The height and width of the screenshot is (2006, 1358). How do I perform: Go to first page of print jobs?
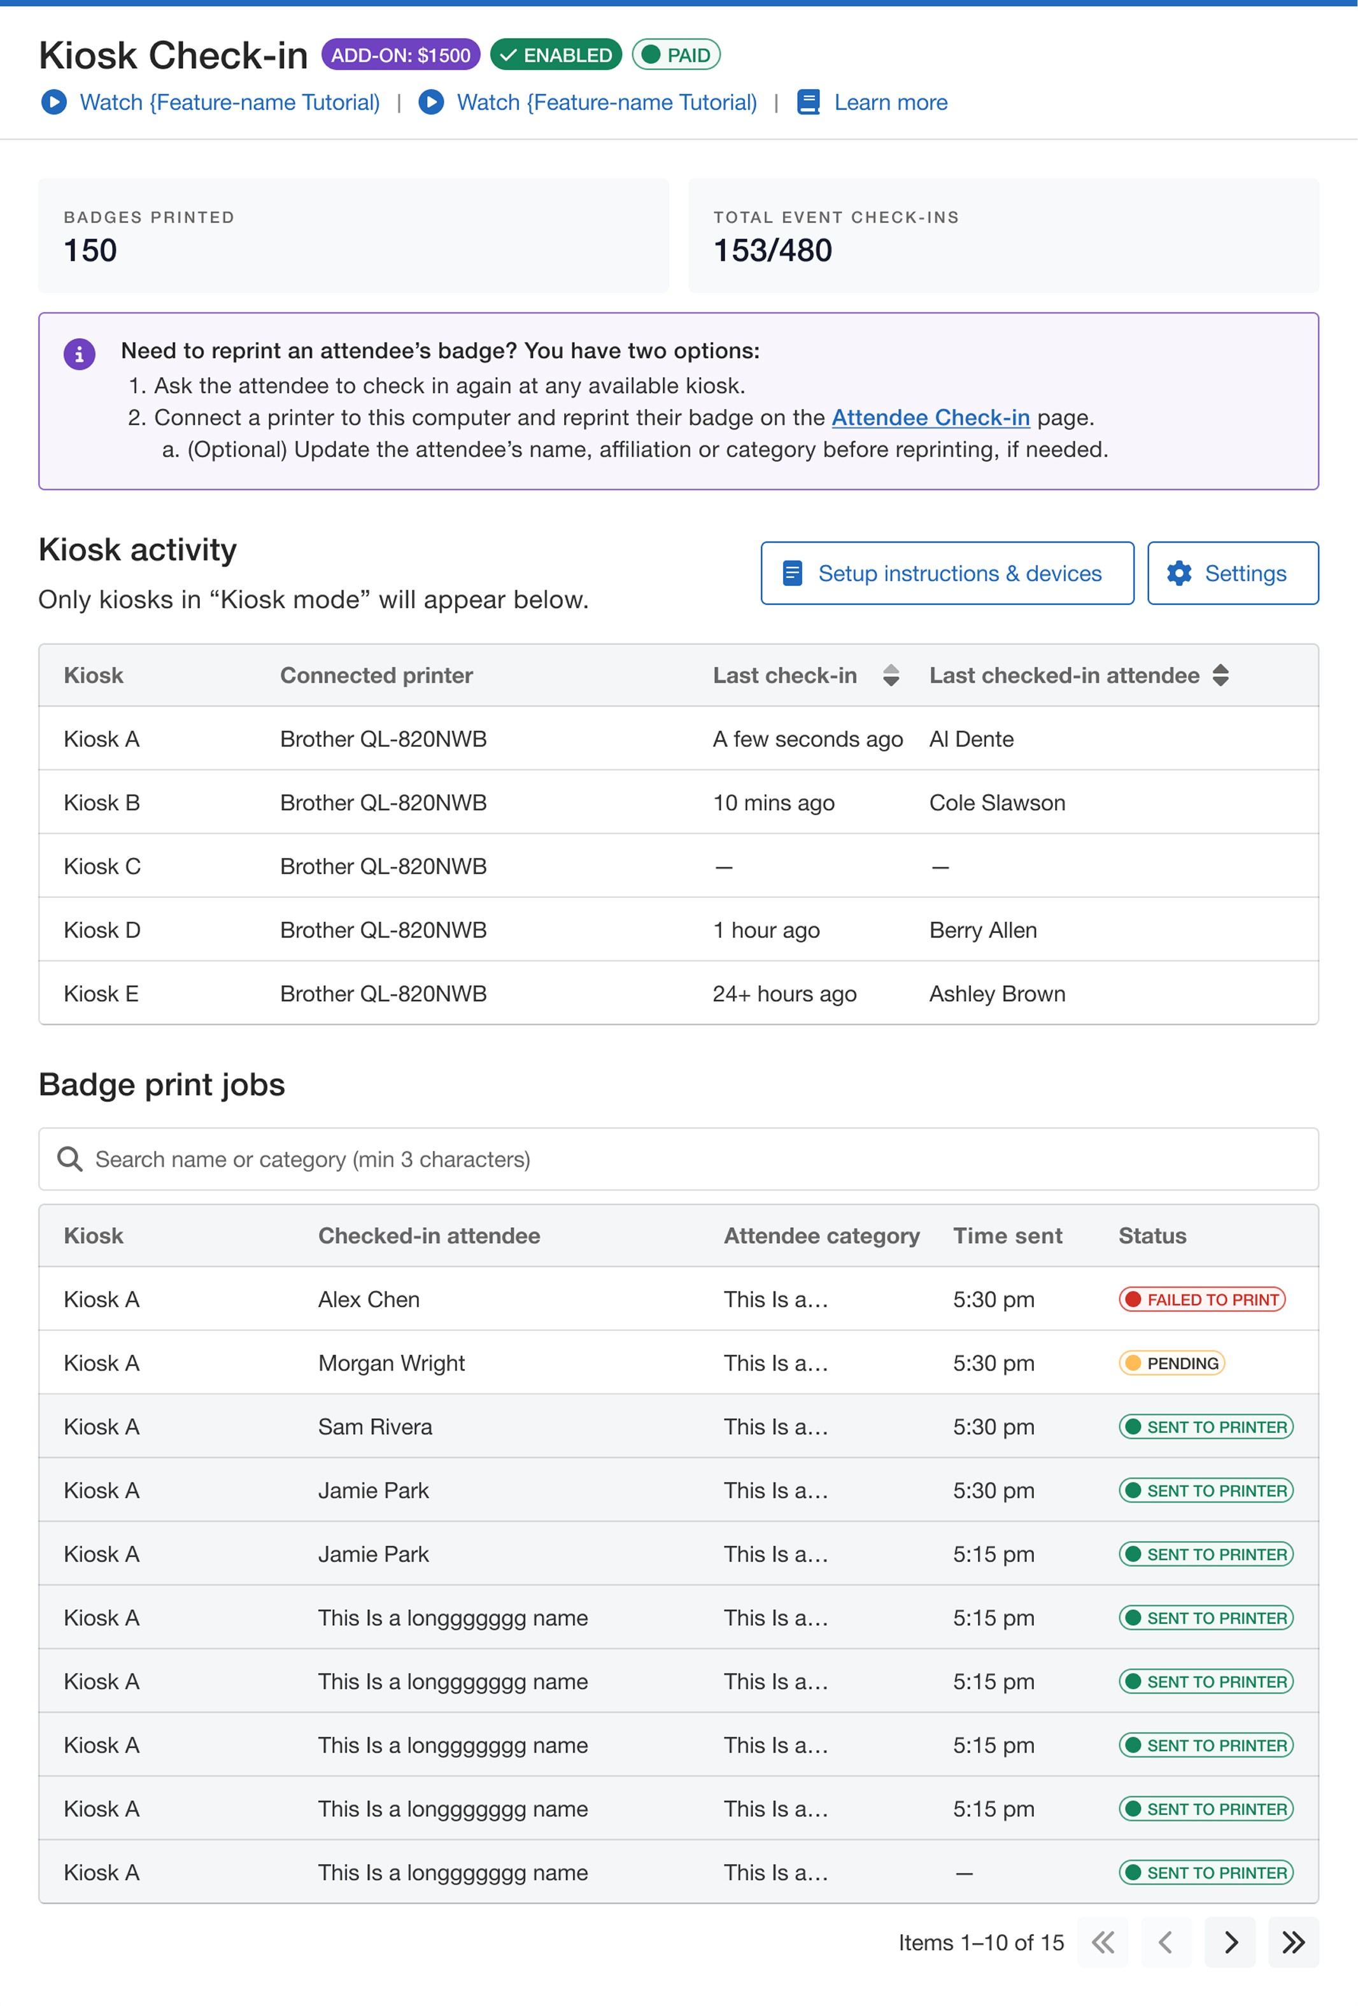tap(1102, 1941)
